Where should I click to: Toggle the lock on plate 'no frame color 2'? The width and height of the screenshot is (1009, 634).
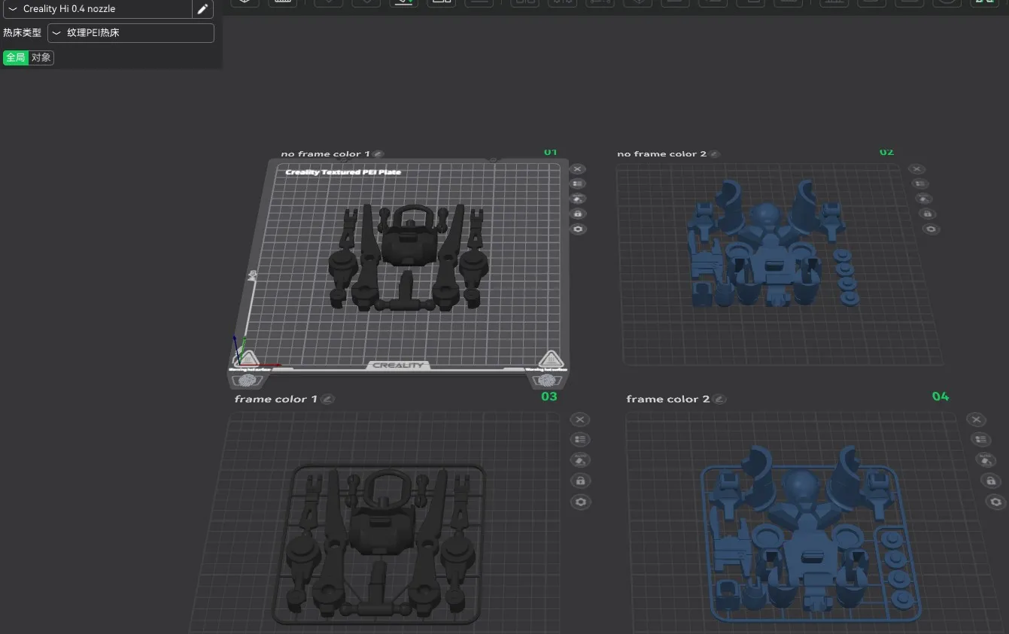(x=926, y=214)
